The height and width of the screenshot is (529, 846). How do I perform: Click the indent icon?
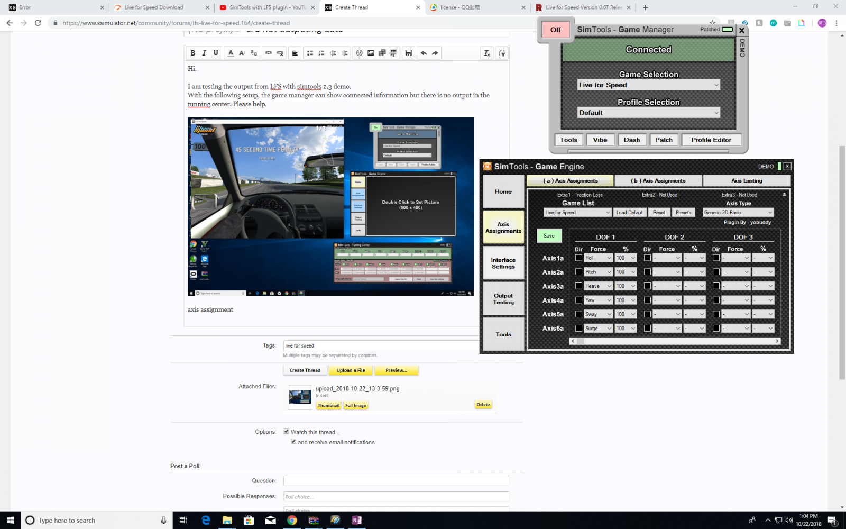coord(345,53)
